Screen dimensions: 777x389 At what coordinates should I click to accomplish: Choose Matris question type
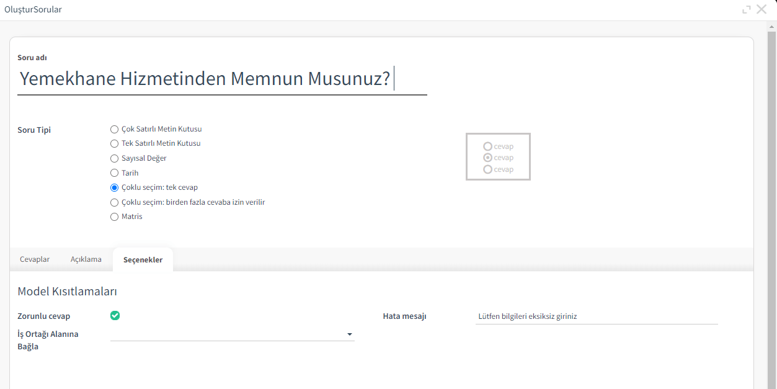pos(114,217)
